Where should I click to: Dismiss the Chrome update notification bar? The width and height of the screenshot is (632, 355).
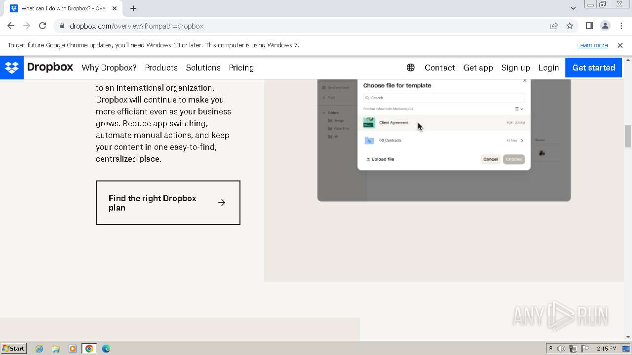620,45
